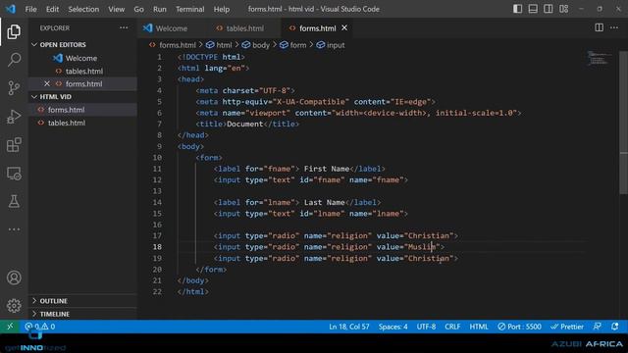Click forms.html breadcrumb
Image resolution: width=628 pixels, height=353 pixels.
tap(177, 45)
